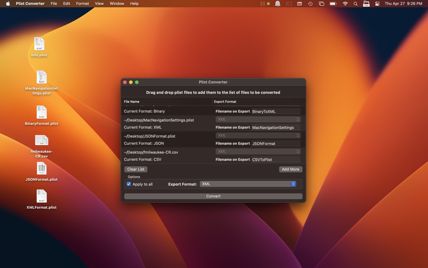Open the Plist Converter app menu
The height and width of the screenshot is (268, 428).
pyautogui.click(x=30, y=4)
